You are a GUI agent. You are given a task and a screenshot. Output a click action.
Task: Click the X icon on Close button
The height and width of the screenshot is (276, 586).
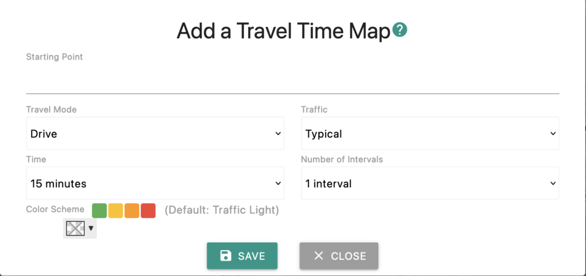pyautogui.click(x=319, y=255)
